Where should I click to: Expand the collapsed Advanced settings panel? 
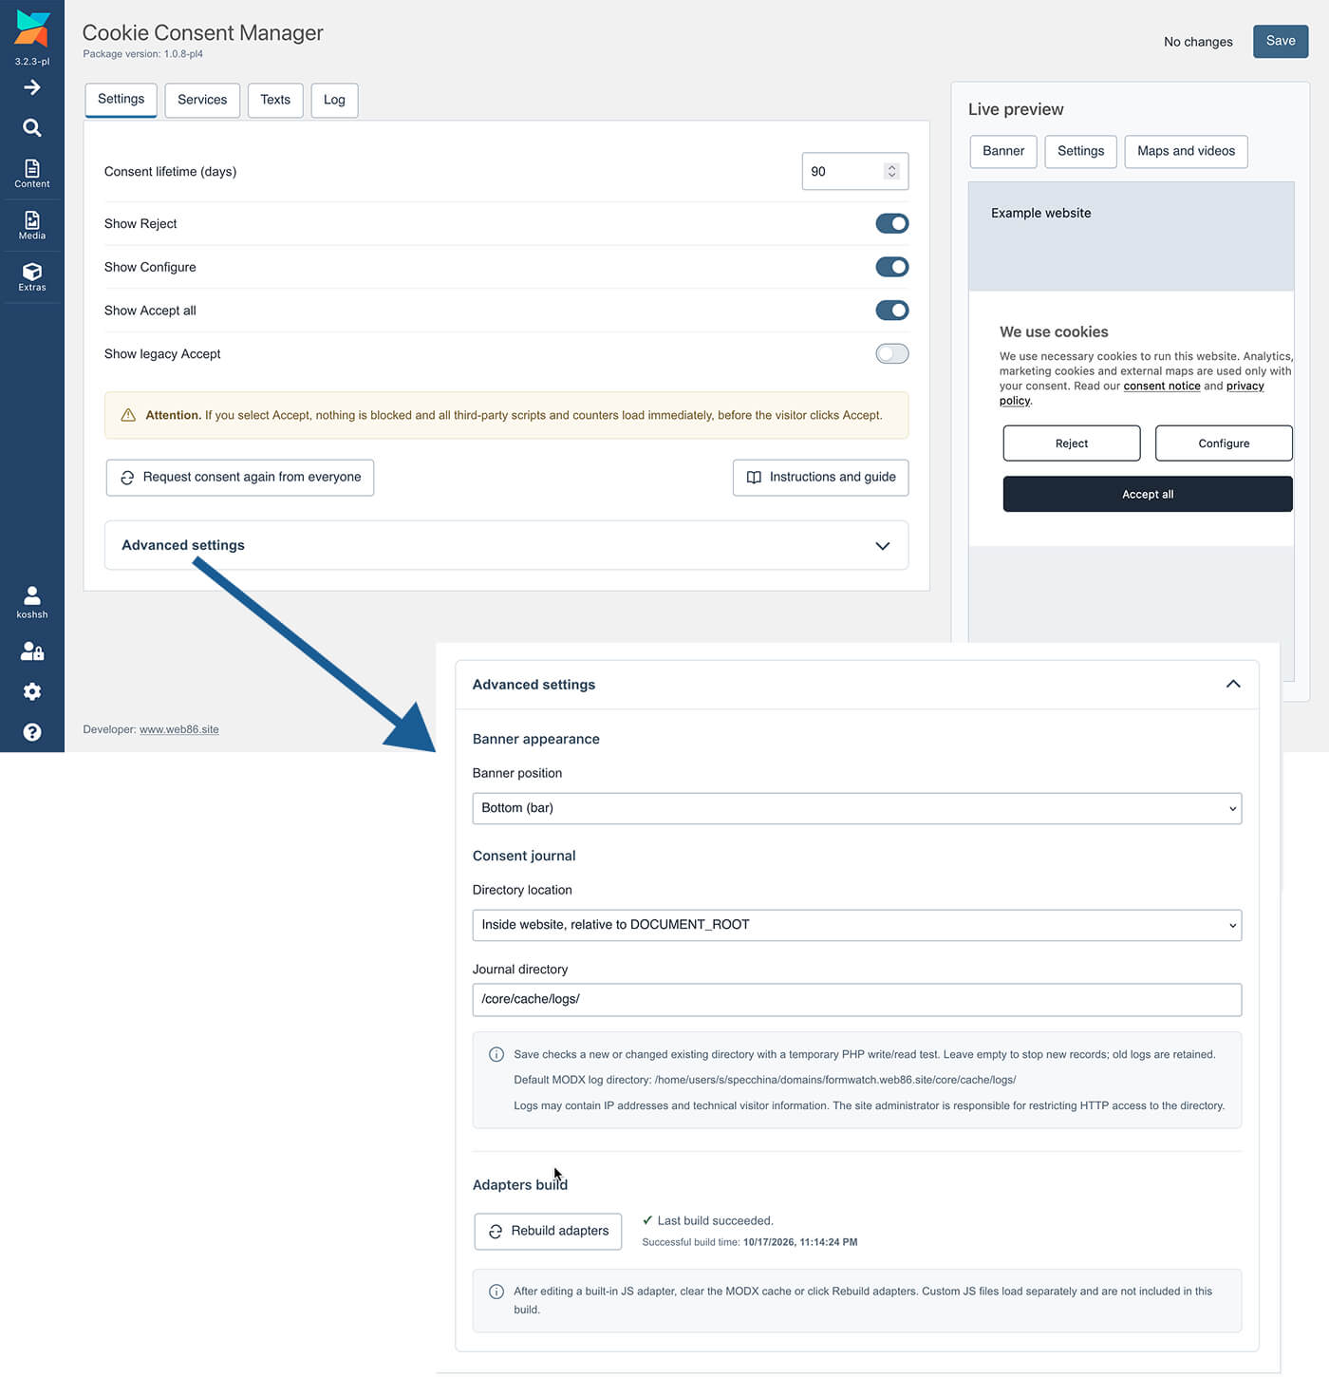[506, 545]
